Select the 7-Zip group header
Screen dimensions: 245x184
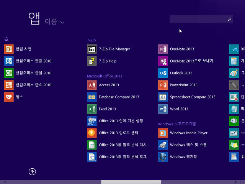tap(91, 40)
